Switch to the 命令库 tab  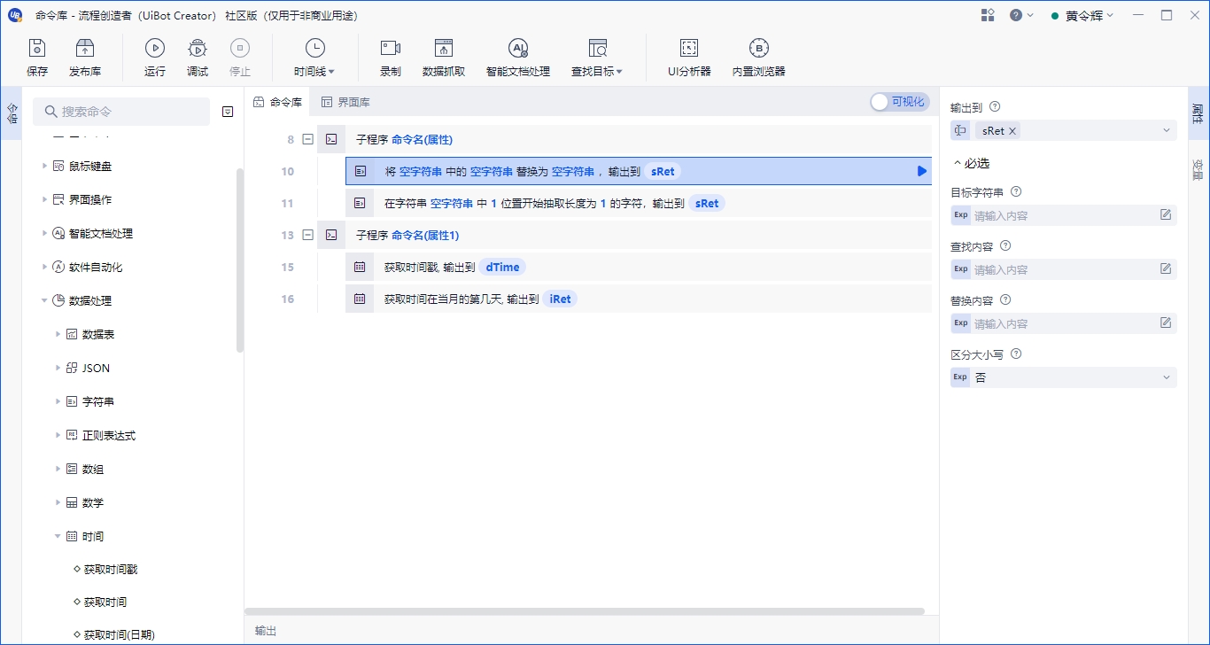[277, 102]
